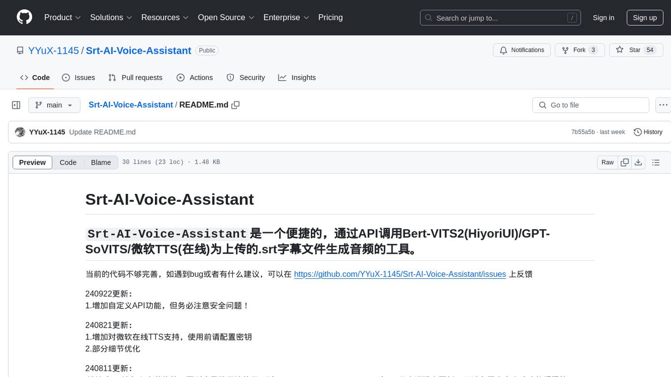This screenshot has width=671, height=377.
Task: Expand the Open Source menu
Action: pos(226,17)
